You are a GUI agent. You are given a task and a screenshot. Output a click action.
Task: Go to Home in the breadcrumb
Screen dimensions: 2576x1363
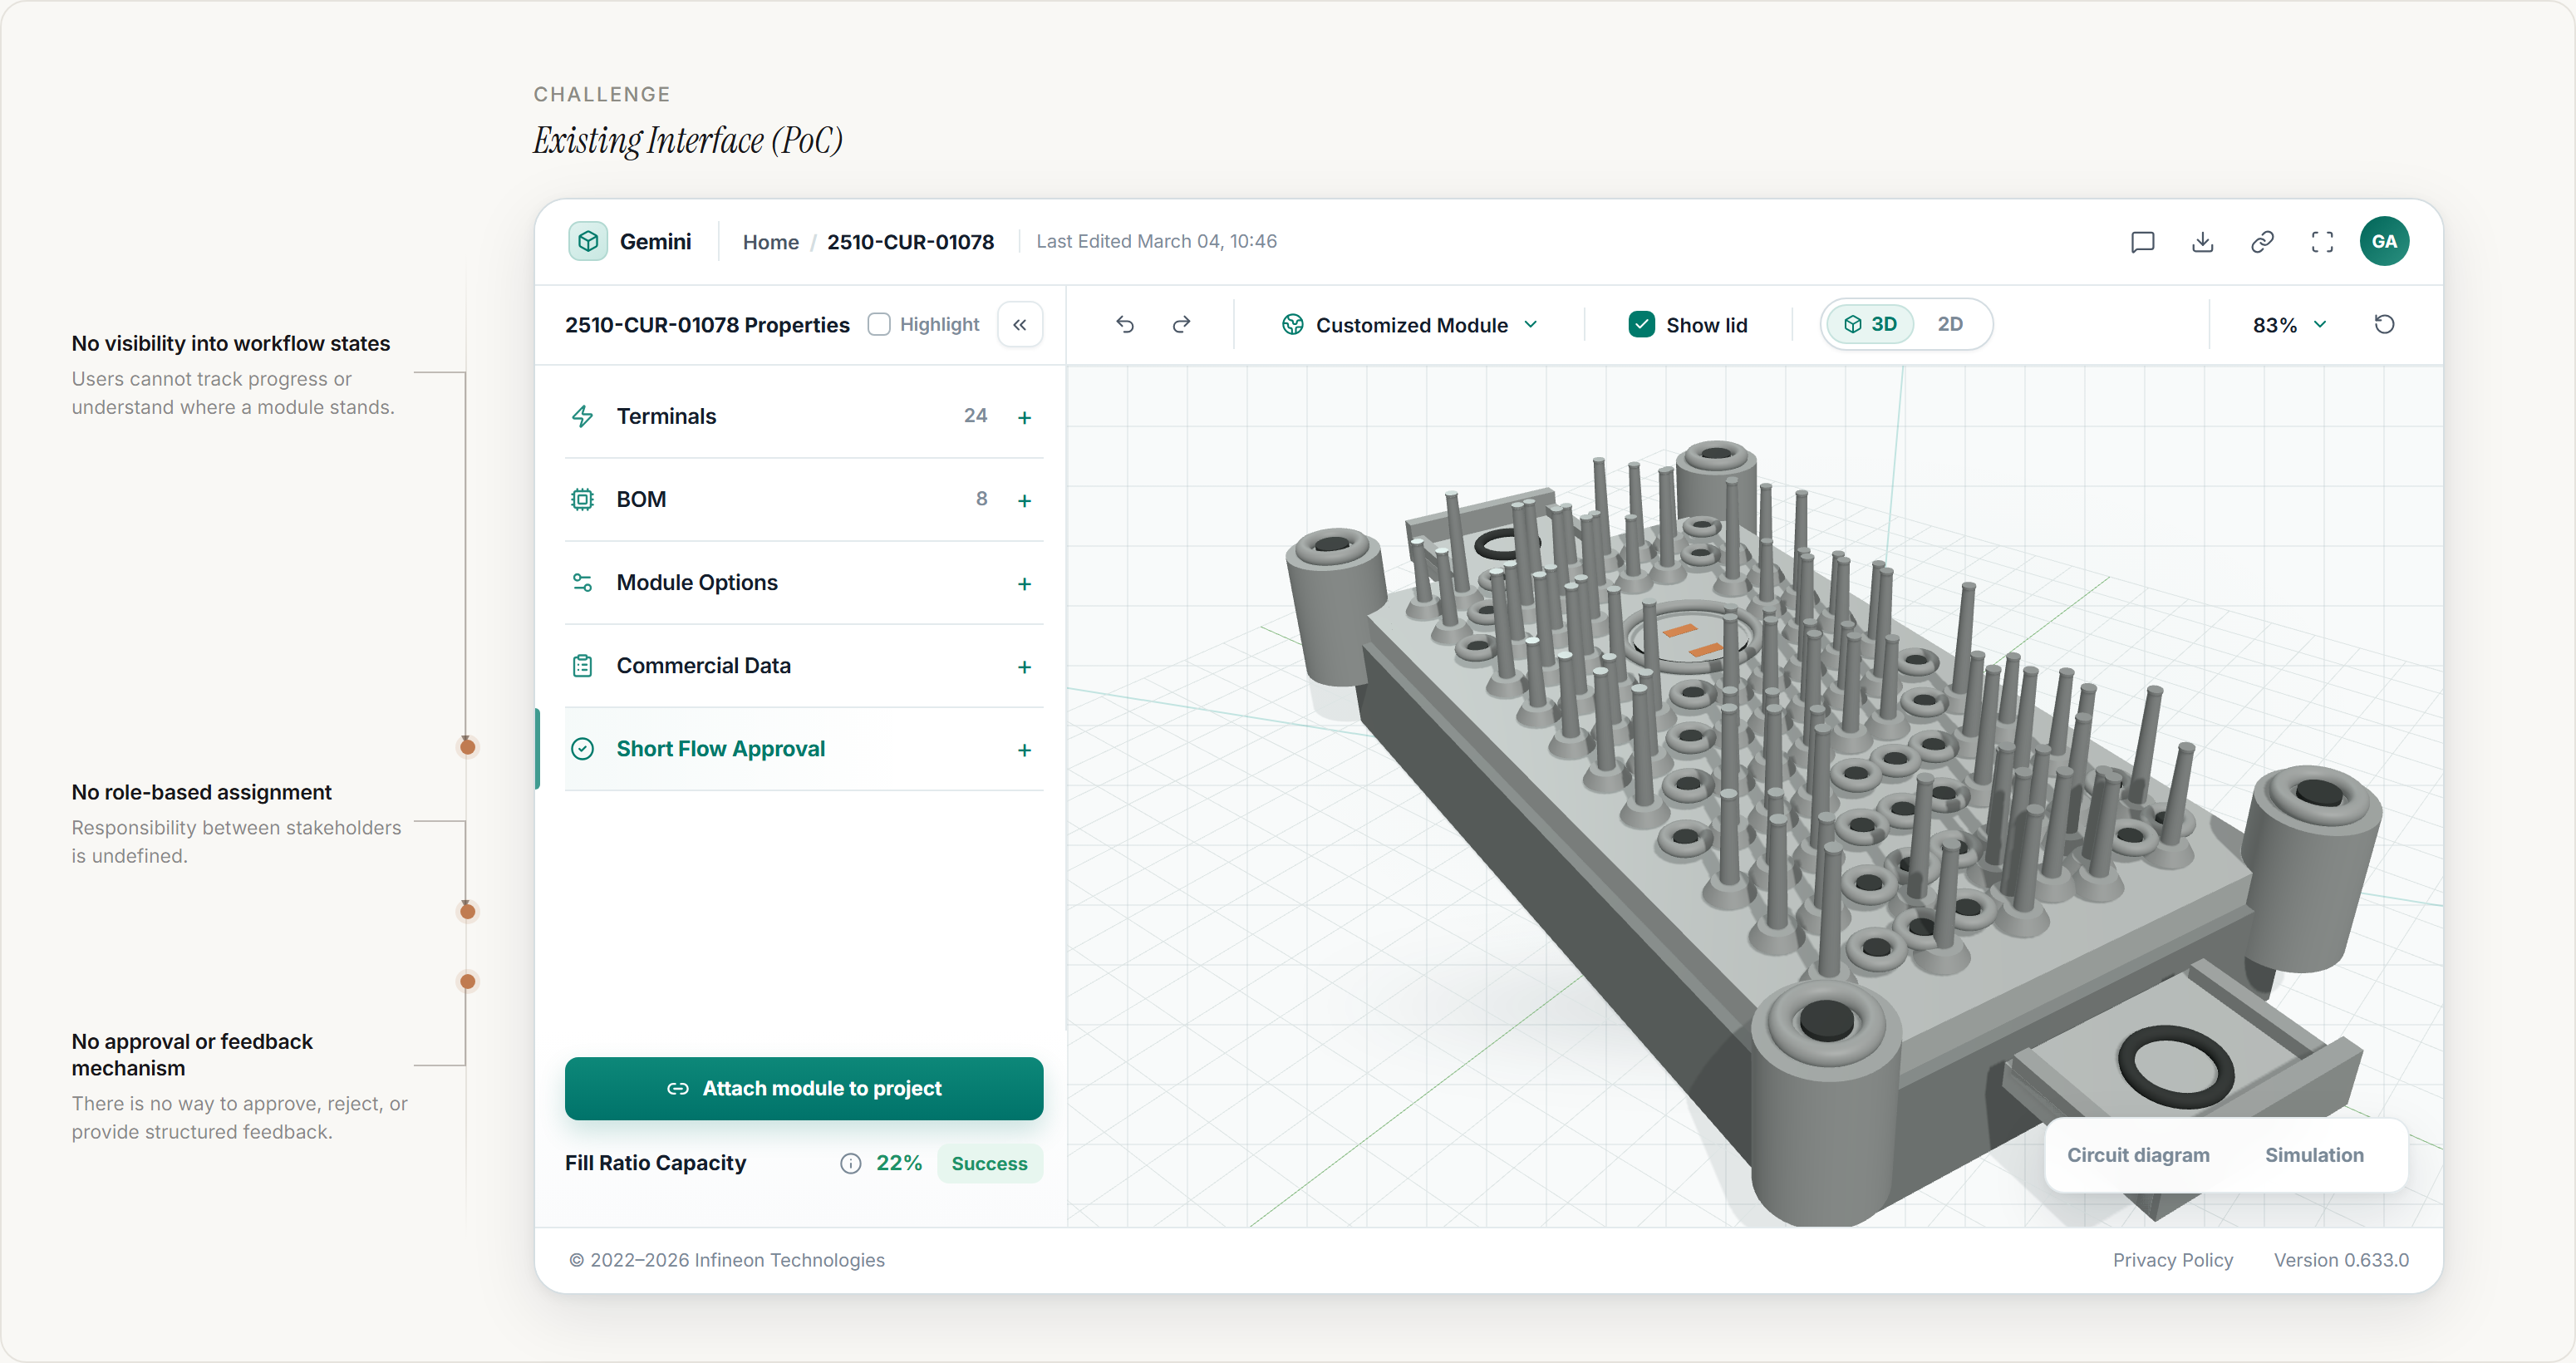point(770,242)
